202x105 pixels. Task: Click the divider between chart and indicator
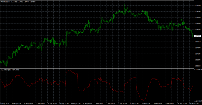(97, 68)
